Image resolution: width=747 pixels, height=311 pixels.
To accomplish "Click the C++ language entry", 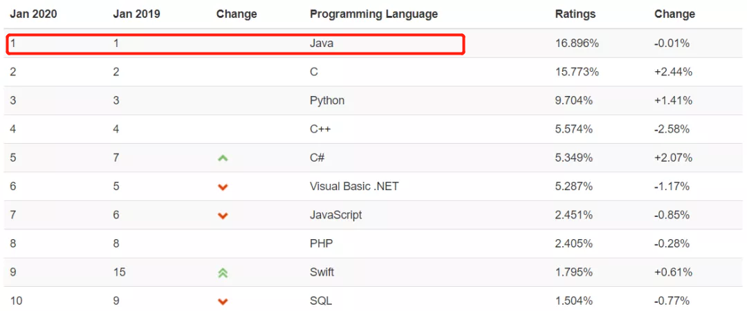I will [320, 129].
